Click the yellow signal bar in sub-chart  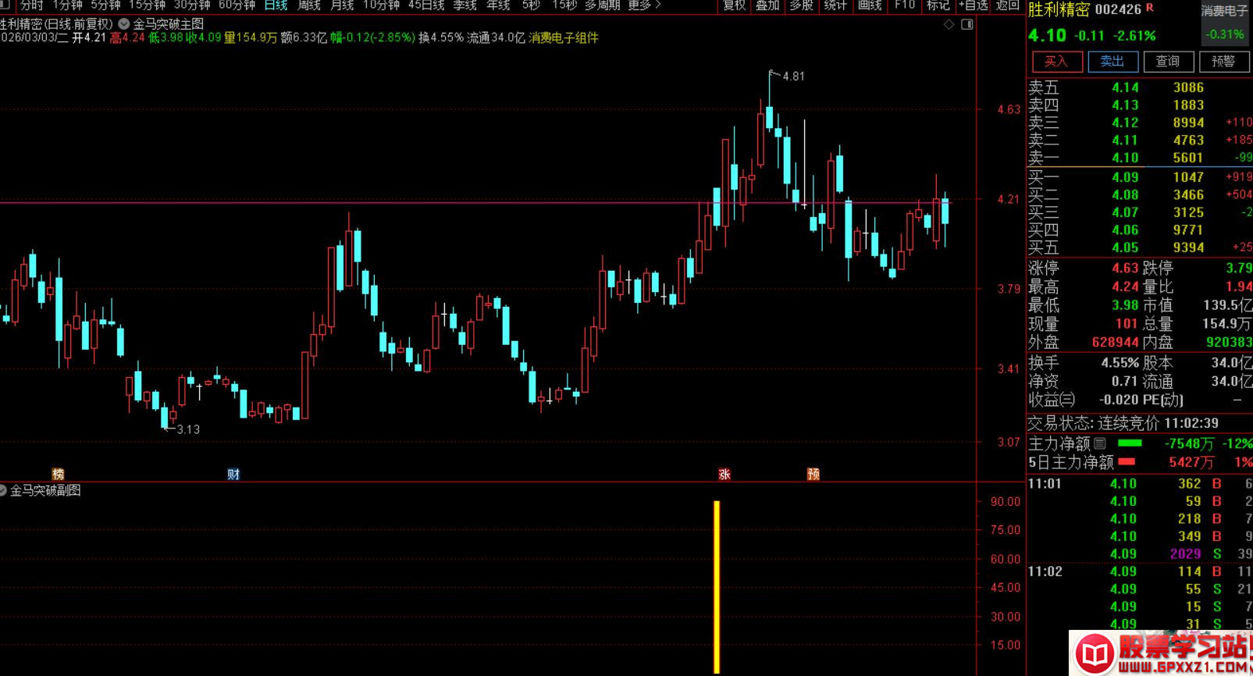717,585
